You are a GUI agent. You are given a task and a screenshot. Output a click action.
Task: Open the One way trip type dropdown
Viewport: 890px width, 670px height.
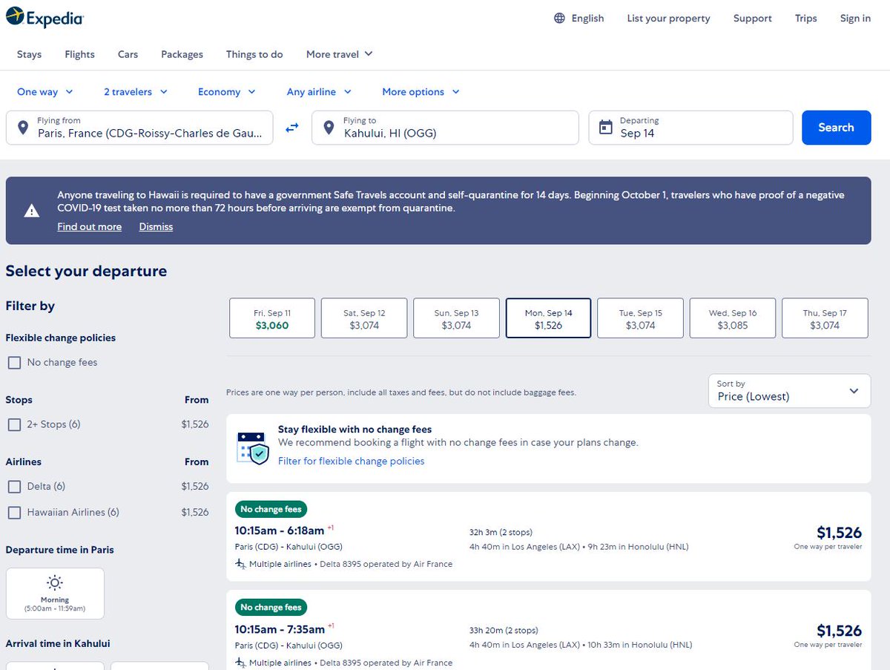pyautogui.click(x=45, y=92)
